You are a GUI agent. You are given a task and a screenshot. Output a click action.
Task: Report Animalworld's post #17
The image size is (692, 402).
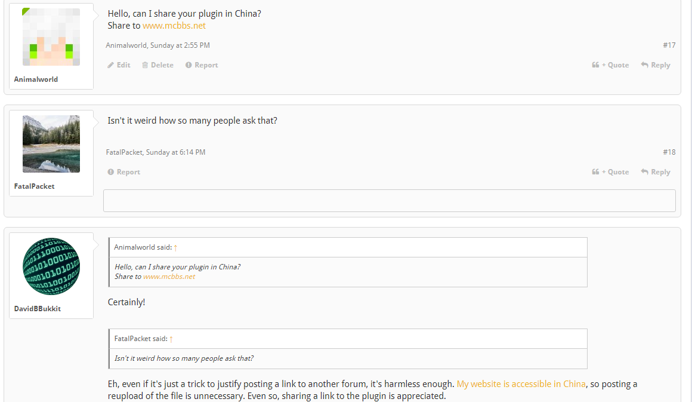[202, 65]
